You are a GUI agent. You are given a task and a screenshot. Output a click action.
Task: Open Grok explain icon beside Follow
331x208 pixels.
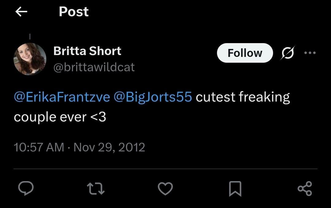pos(287,53)
